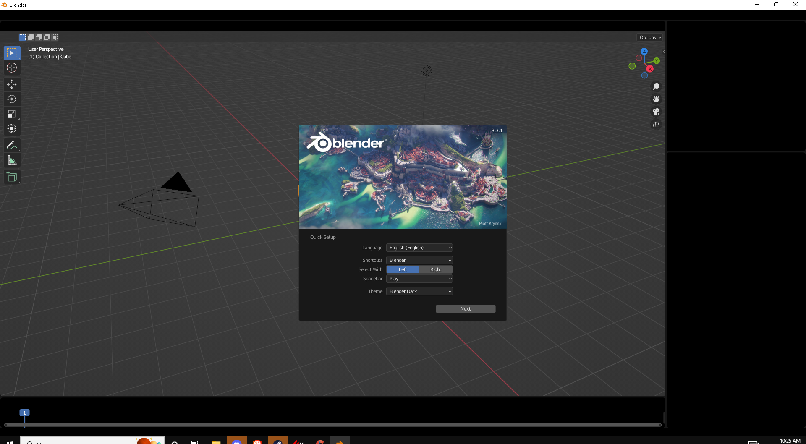Select the Annotate pencil tool
Screen dimensions: 806x444
pyautogui.click(x=12, y=146)
